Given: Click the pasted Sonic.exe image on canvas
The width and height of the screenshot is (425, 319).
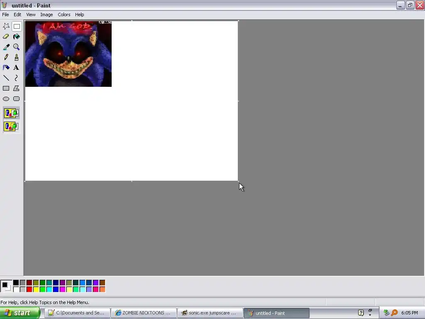Looking at the screenshot, I should pos(68,54).
